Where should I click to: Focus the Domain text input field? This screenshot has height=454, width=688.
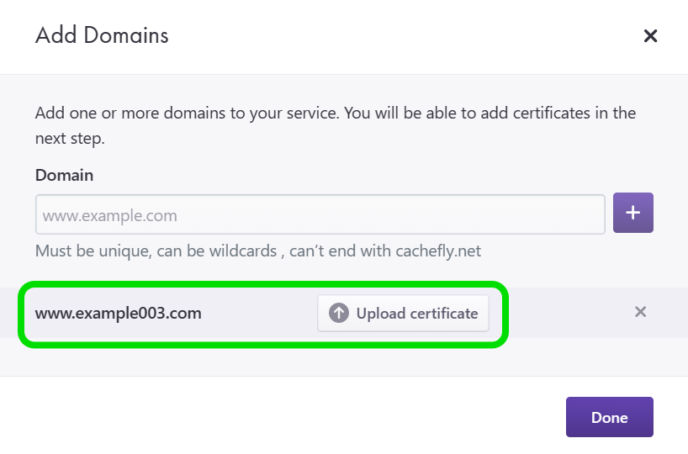pos(320,215)
